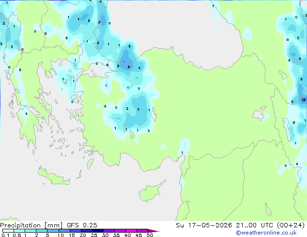The width and height of the screenshot is (307, 237).
Task: Click the 'GFS 0.25' model label
Action: click(82, 225)
